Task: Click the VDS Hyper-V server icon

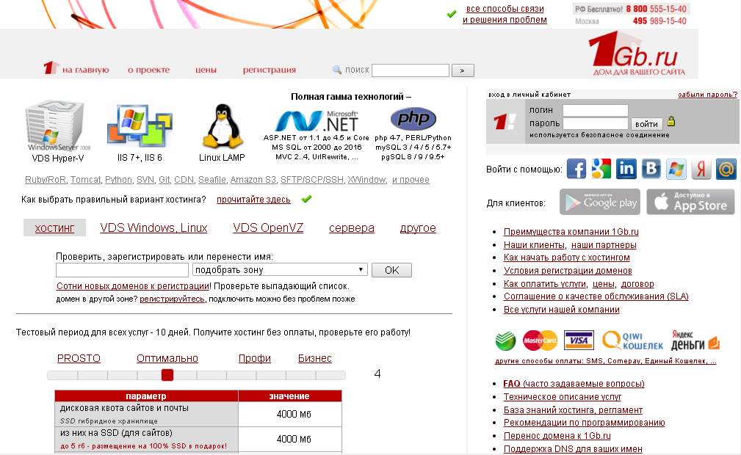Action: click(x=57, y=125)
